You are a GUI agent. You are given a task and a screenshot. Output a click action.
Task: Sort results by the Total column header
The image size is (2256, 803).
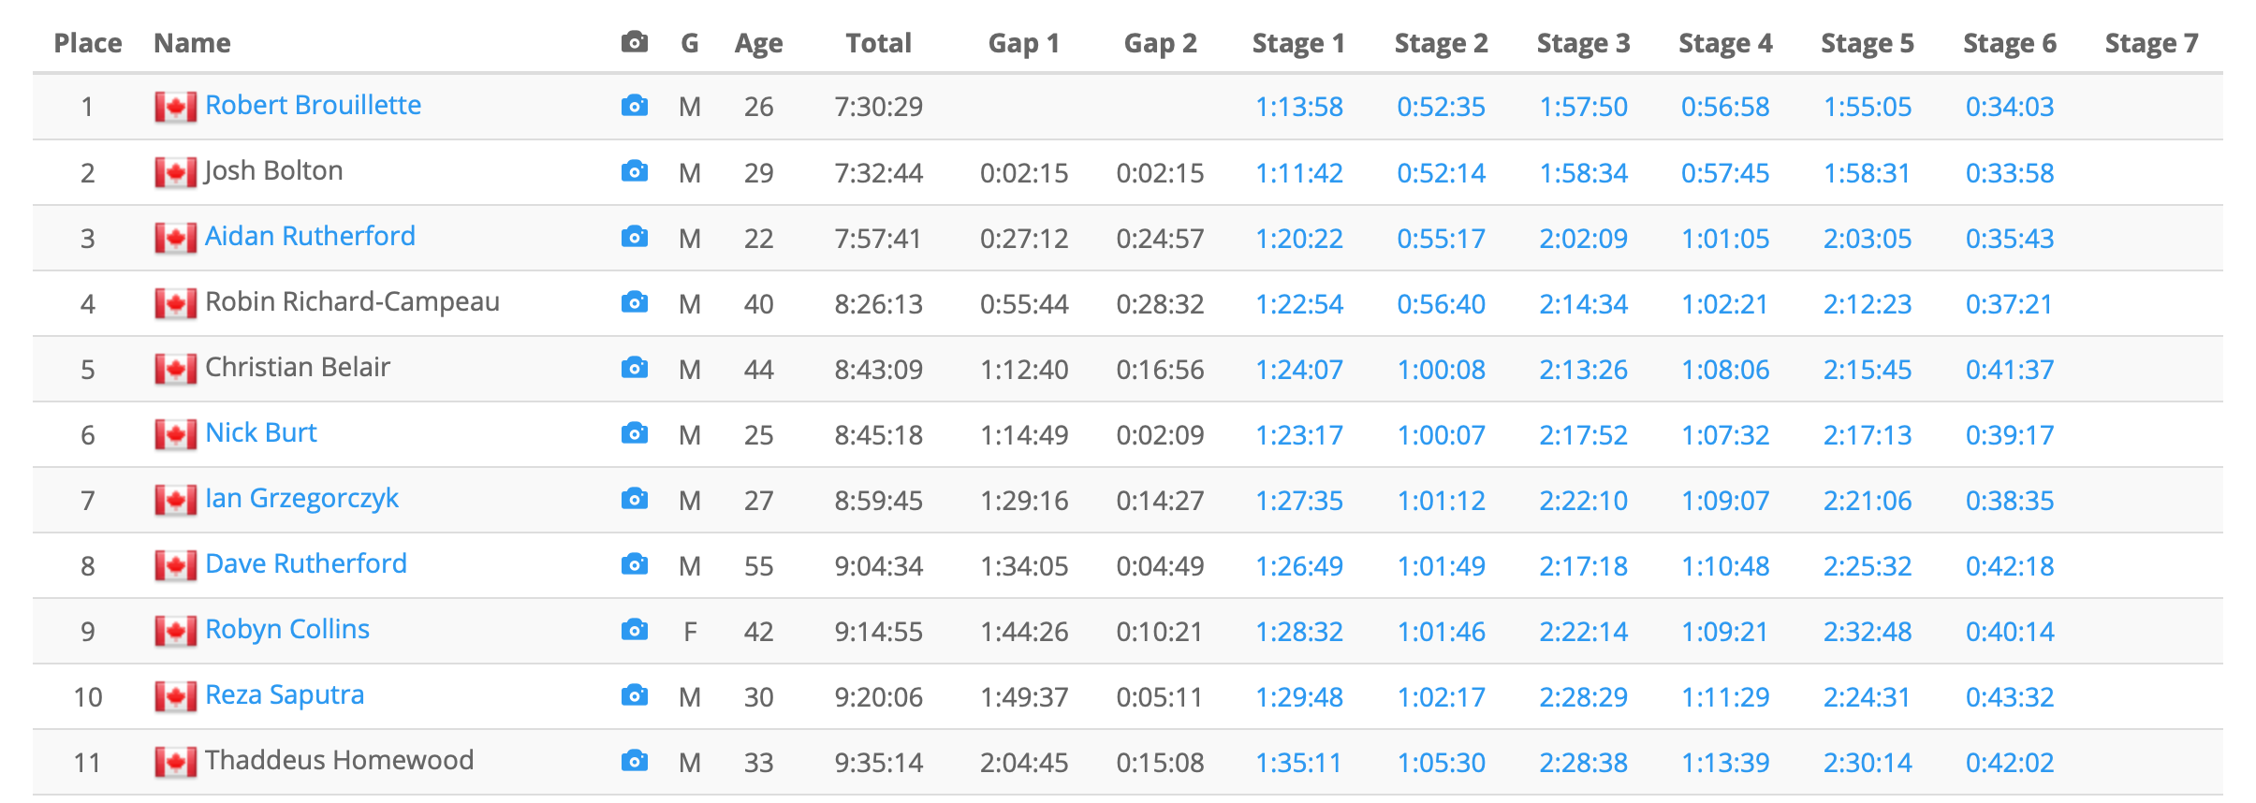tap(878, 43)
